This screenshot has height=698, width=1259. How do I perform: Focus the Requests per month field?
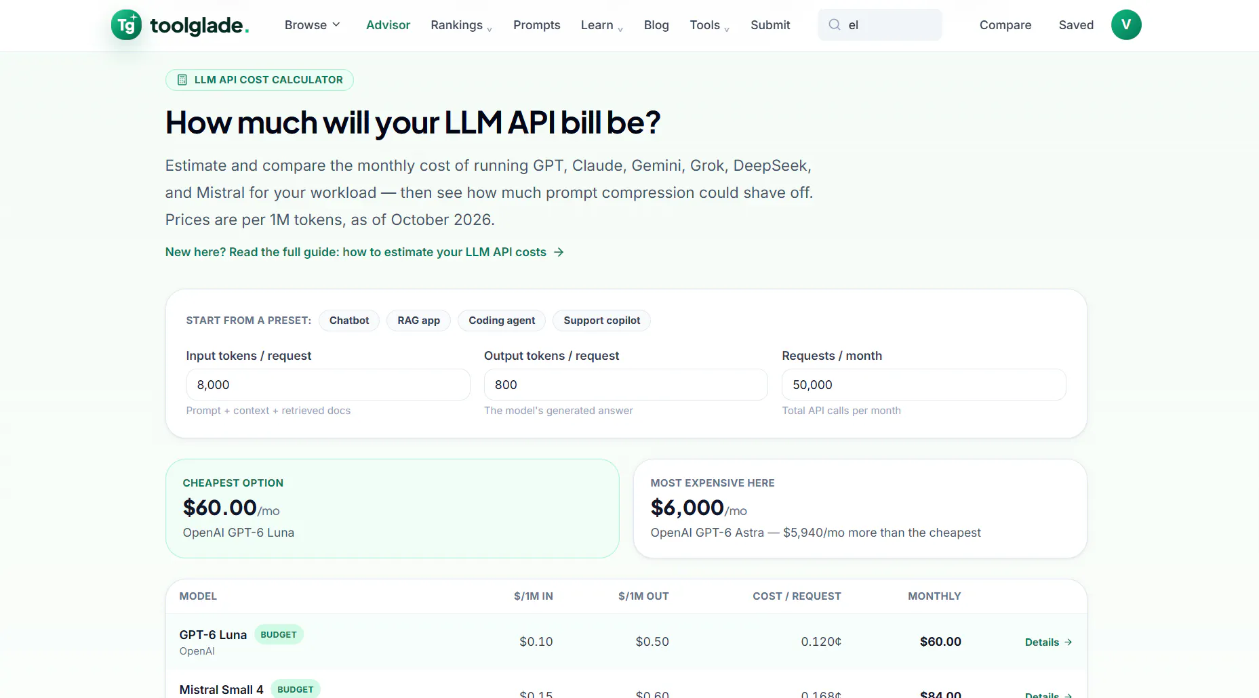(x=923, y=385)
